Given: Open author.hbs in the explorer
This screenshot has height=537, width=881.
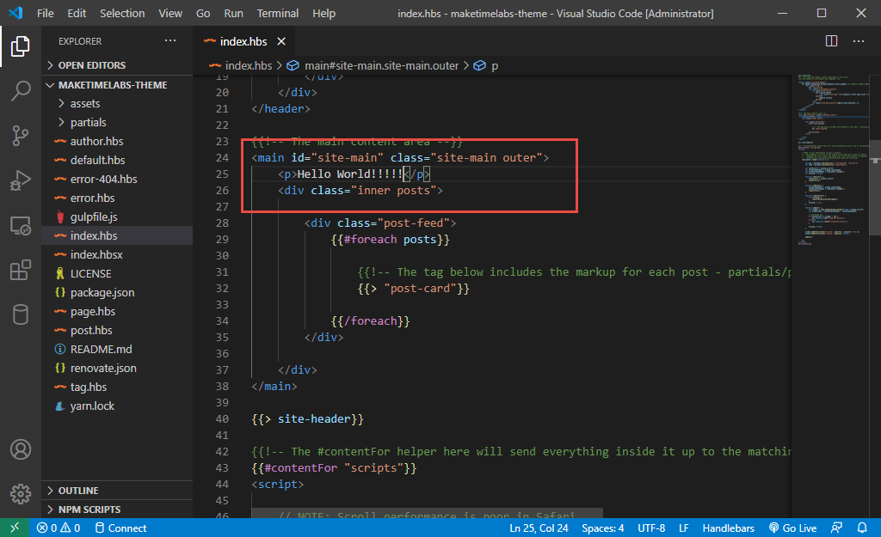Looking at the screenshot, I should coord(117,142).
